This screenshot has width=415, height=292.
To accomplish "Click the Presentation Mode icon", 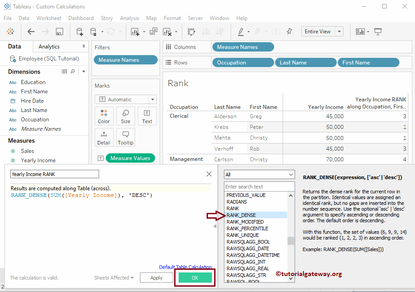I will [x=378, y=32].
